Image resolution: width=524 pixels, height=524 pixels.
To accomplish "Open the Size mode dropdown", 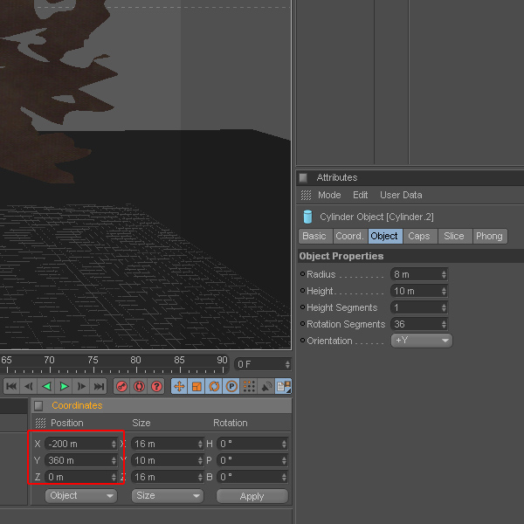I will tap(168, 496).
